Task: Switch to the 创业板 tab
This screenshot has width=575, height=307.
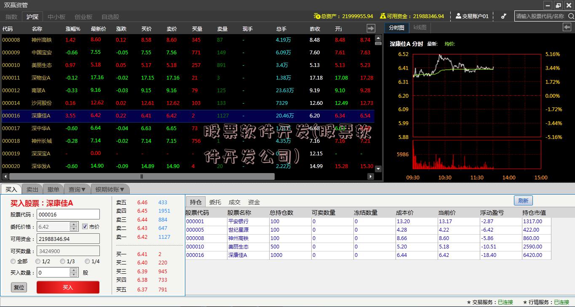Action: 83,17
